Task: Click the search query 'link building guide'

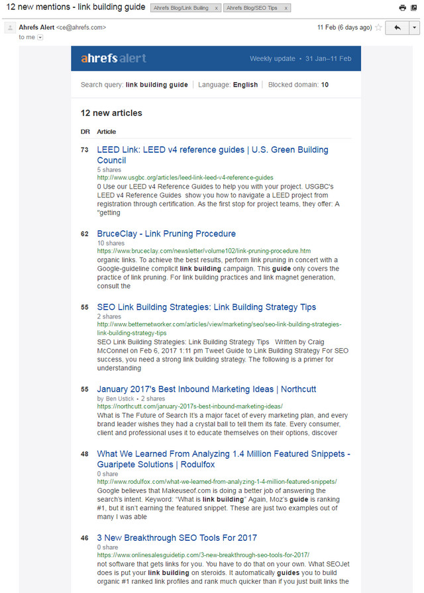Action: (157, 85)
